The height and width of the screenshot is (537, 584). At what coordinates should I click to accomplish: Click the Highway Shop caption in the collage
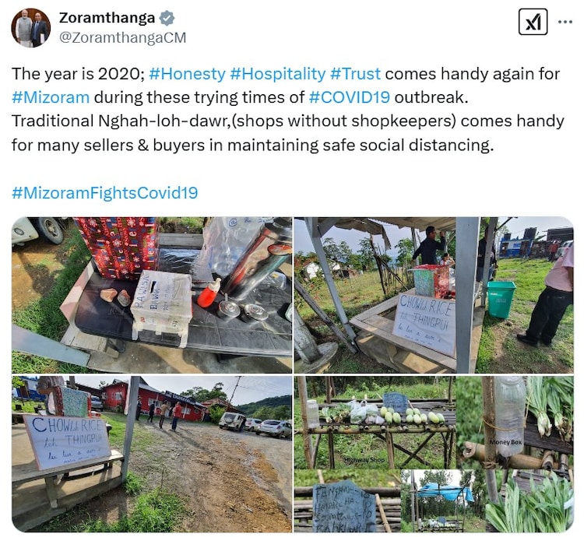[364, 460]
